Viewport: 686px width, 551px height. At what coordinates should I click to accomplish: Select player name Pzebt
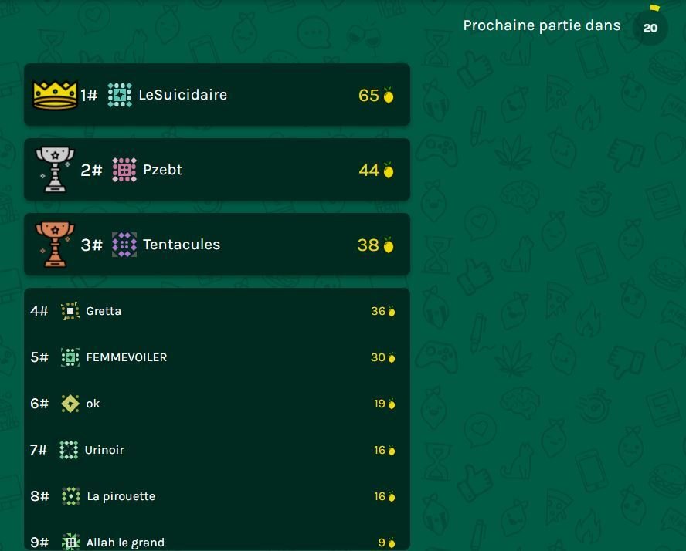click(x=163, y=170)
